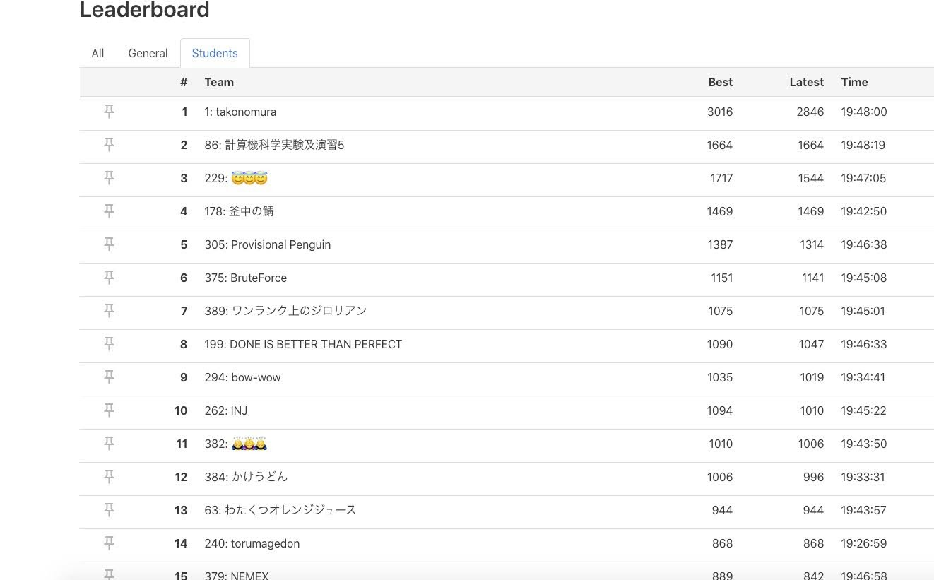Viewport: 934px width, 580px height.
Task: Switch to the All tab
Action: 97,53
